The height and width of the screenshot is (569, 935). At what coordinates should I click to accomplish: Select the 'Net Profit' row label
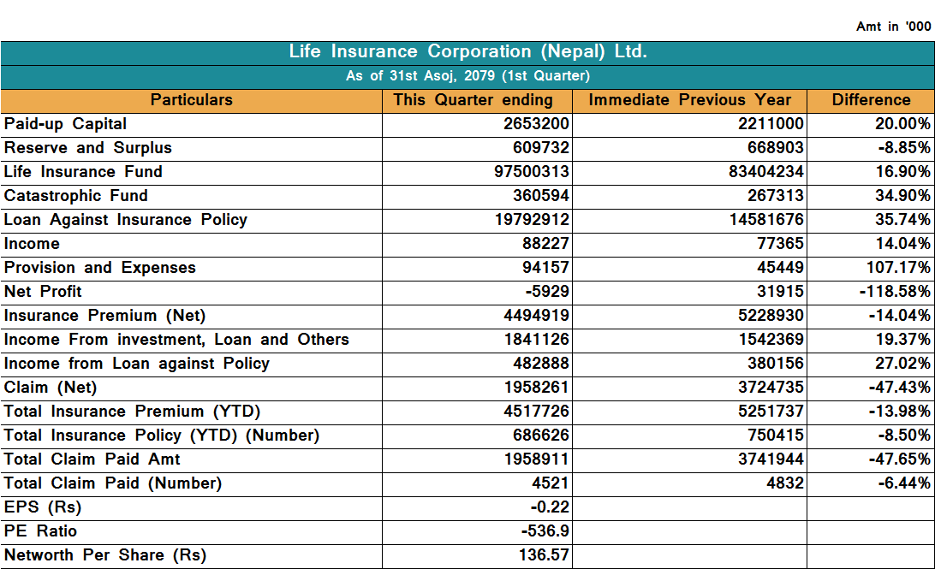(x=43, y=292)
